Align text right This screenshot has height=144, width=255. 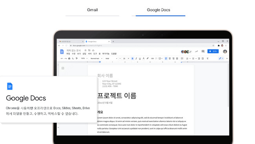click(173, 58)
